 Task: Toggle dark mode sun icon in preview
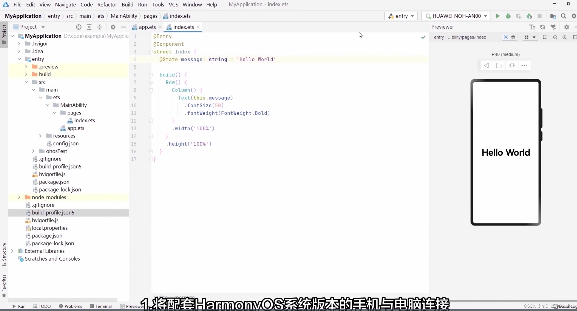pyautogui.click(x=512, y=66)
